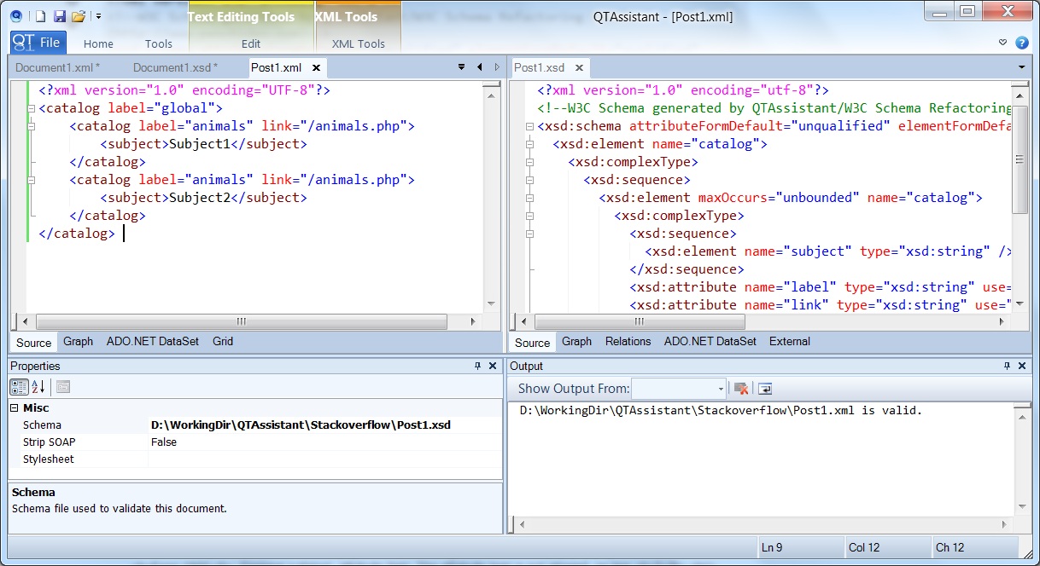Collapse the xsd:schema node in Post1.xsd
Image resolution: width=1040 pixels, height=566 pixels.
529,126
